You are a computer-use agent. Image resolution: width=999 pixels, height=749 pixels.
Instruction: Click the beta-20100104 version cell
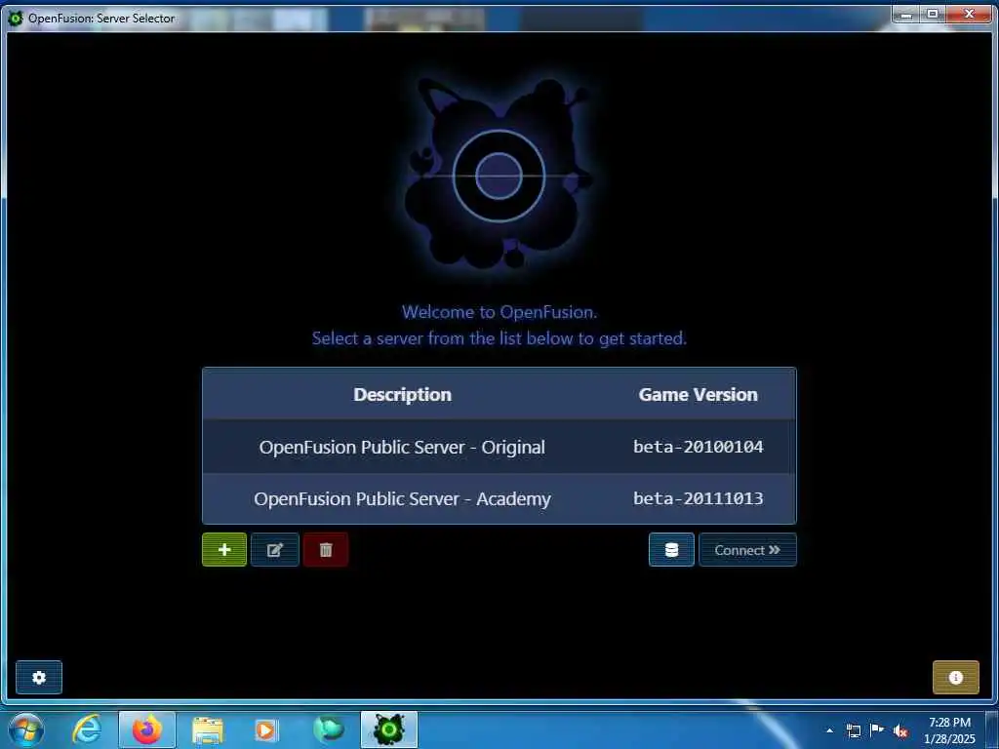pyautogui.click(x=698, y=447)
